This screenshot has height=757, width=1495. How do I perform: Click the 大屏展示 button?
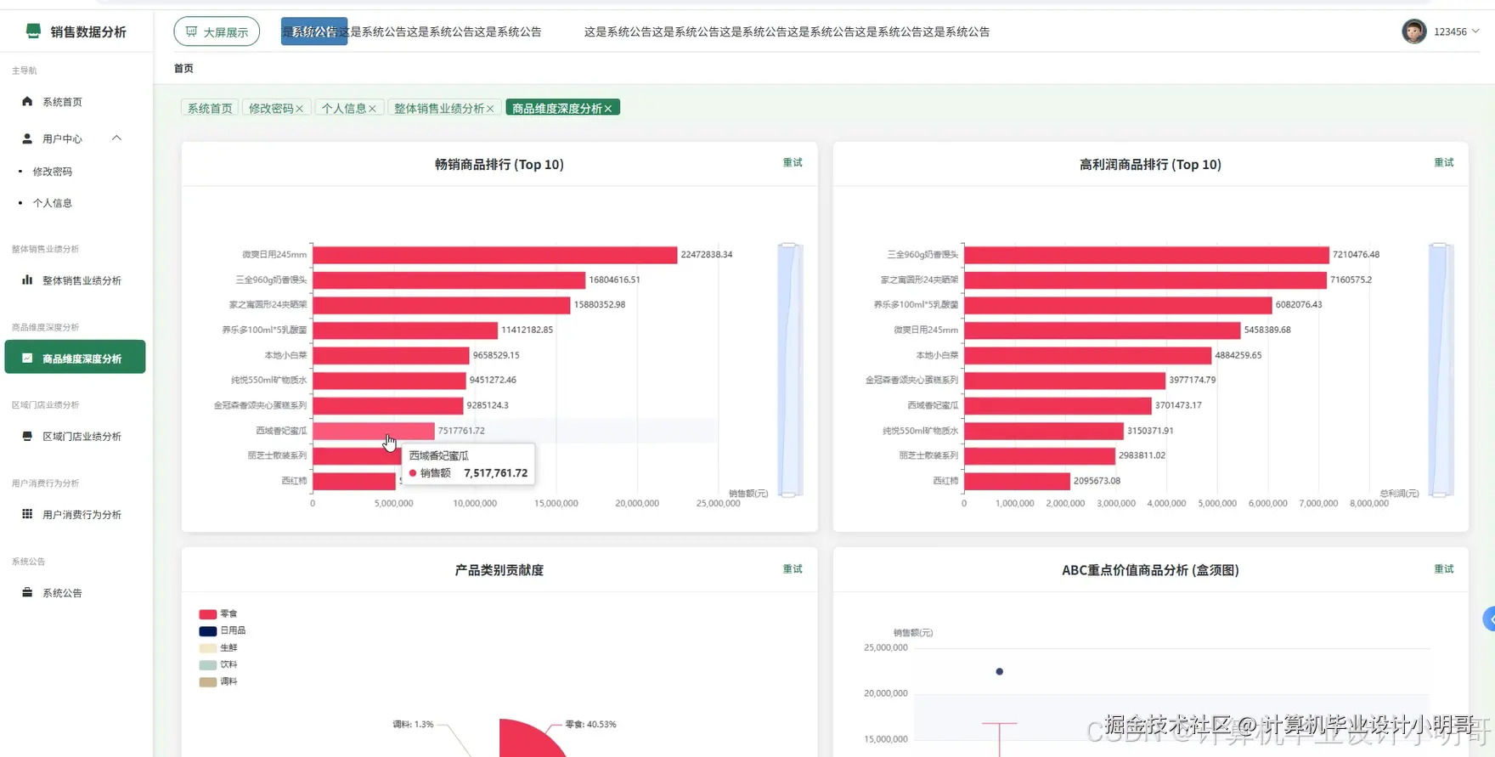coord(217,31)
